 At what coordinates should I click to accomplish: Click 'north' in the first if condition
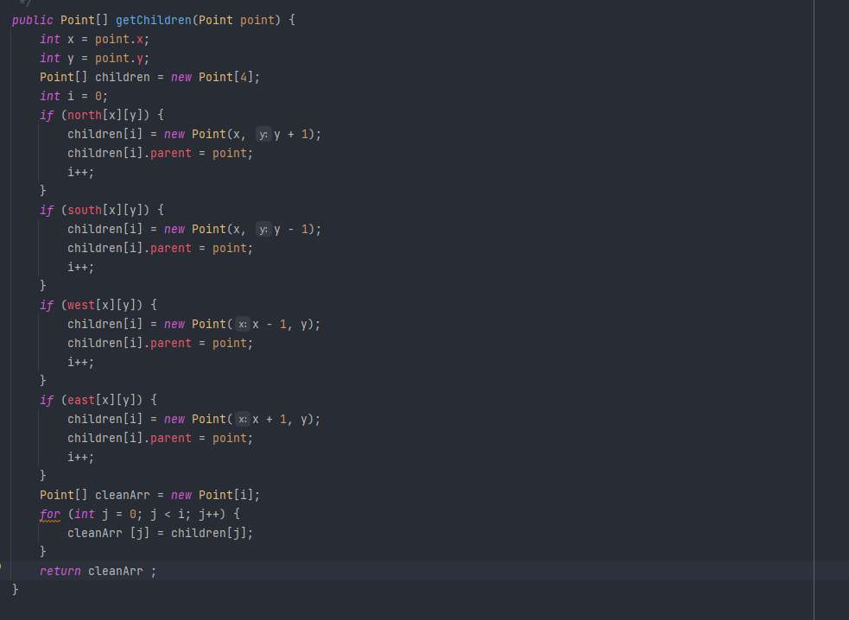[x=85, y=115]
